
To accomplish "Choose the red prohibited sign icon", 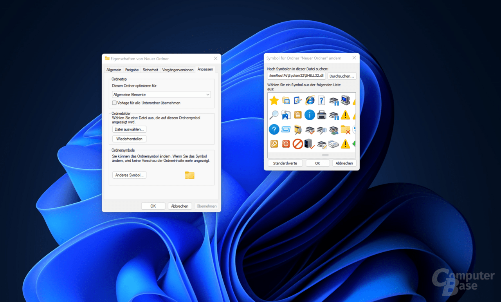I will pyautogui.click(x=298, y=144).
